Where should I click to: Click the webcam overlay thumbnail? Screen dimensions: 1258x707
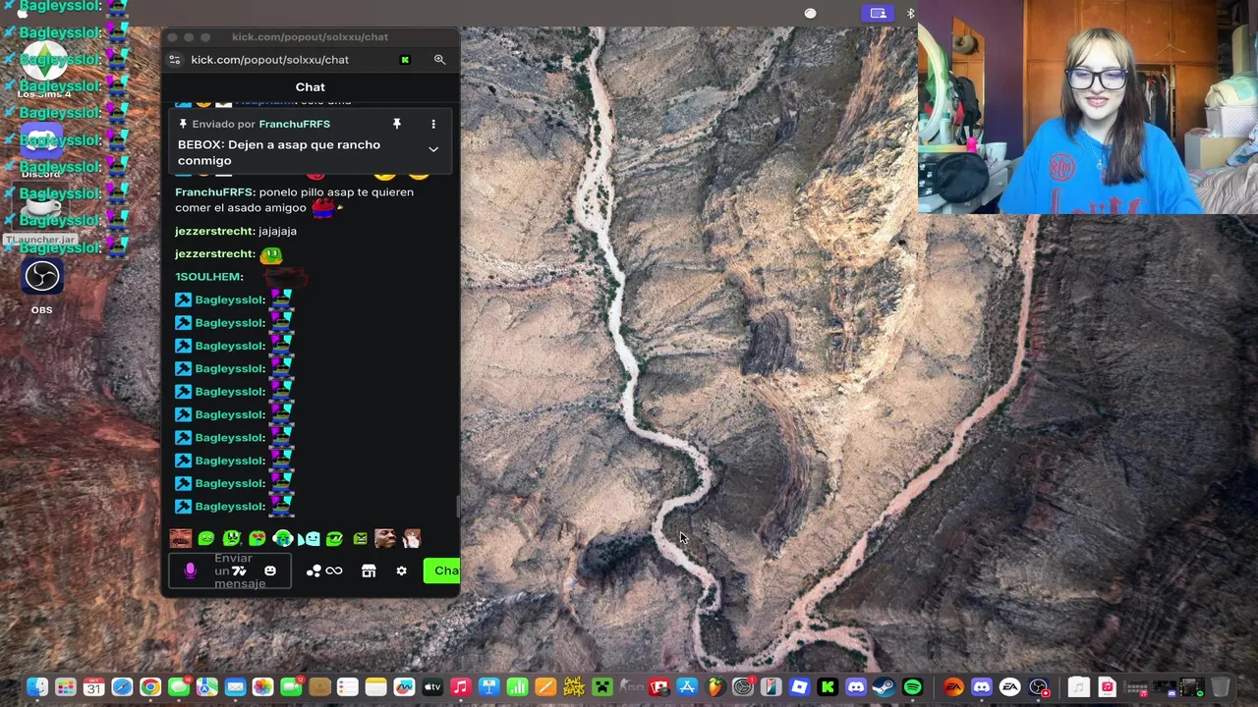point(1088,107)
